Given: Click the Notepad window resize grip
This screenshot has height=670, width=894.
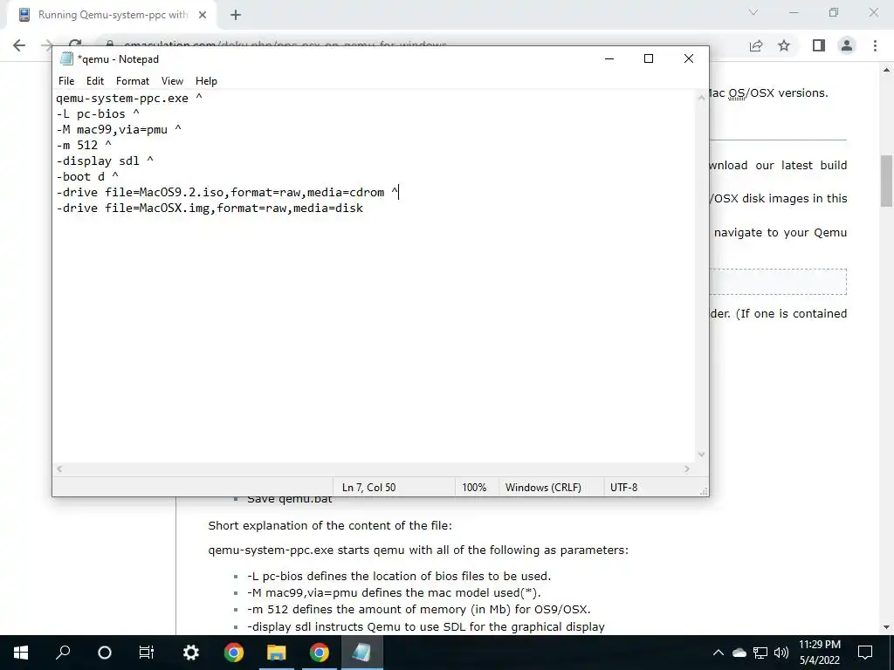Looking at the screenshot, I should [704, 491].
